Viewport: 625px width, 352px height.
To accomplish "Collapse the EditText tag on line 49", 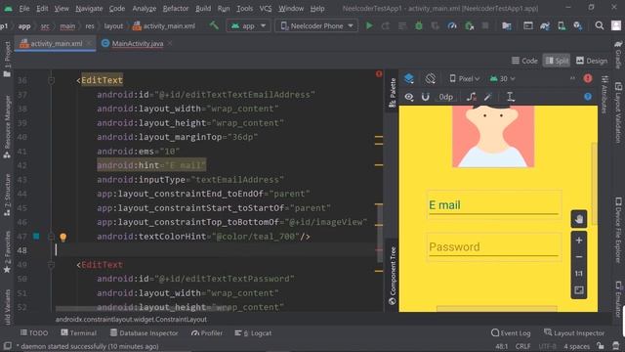I will 52,265.
